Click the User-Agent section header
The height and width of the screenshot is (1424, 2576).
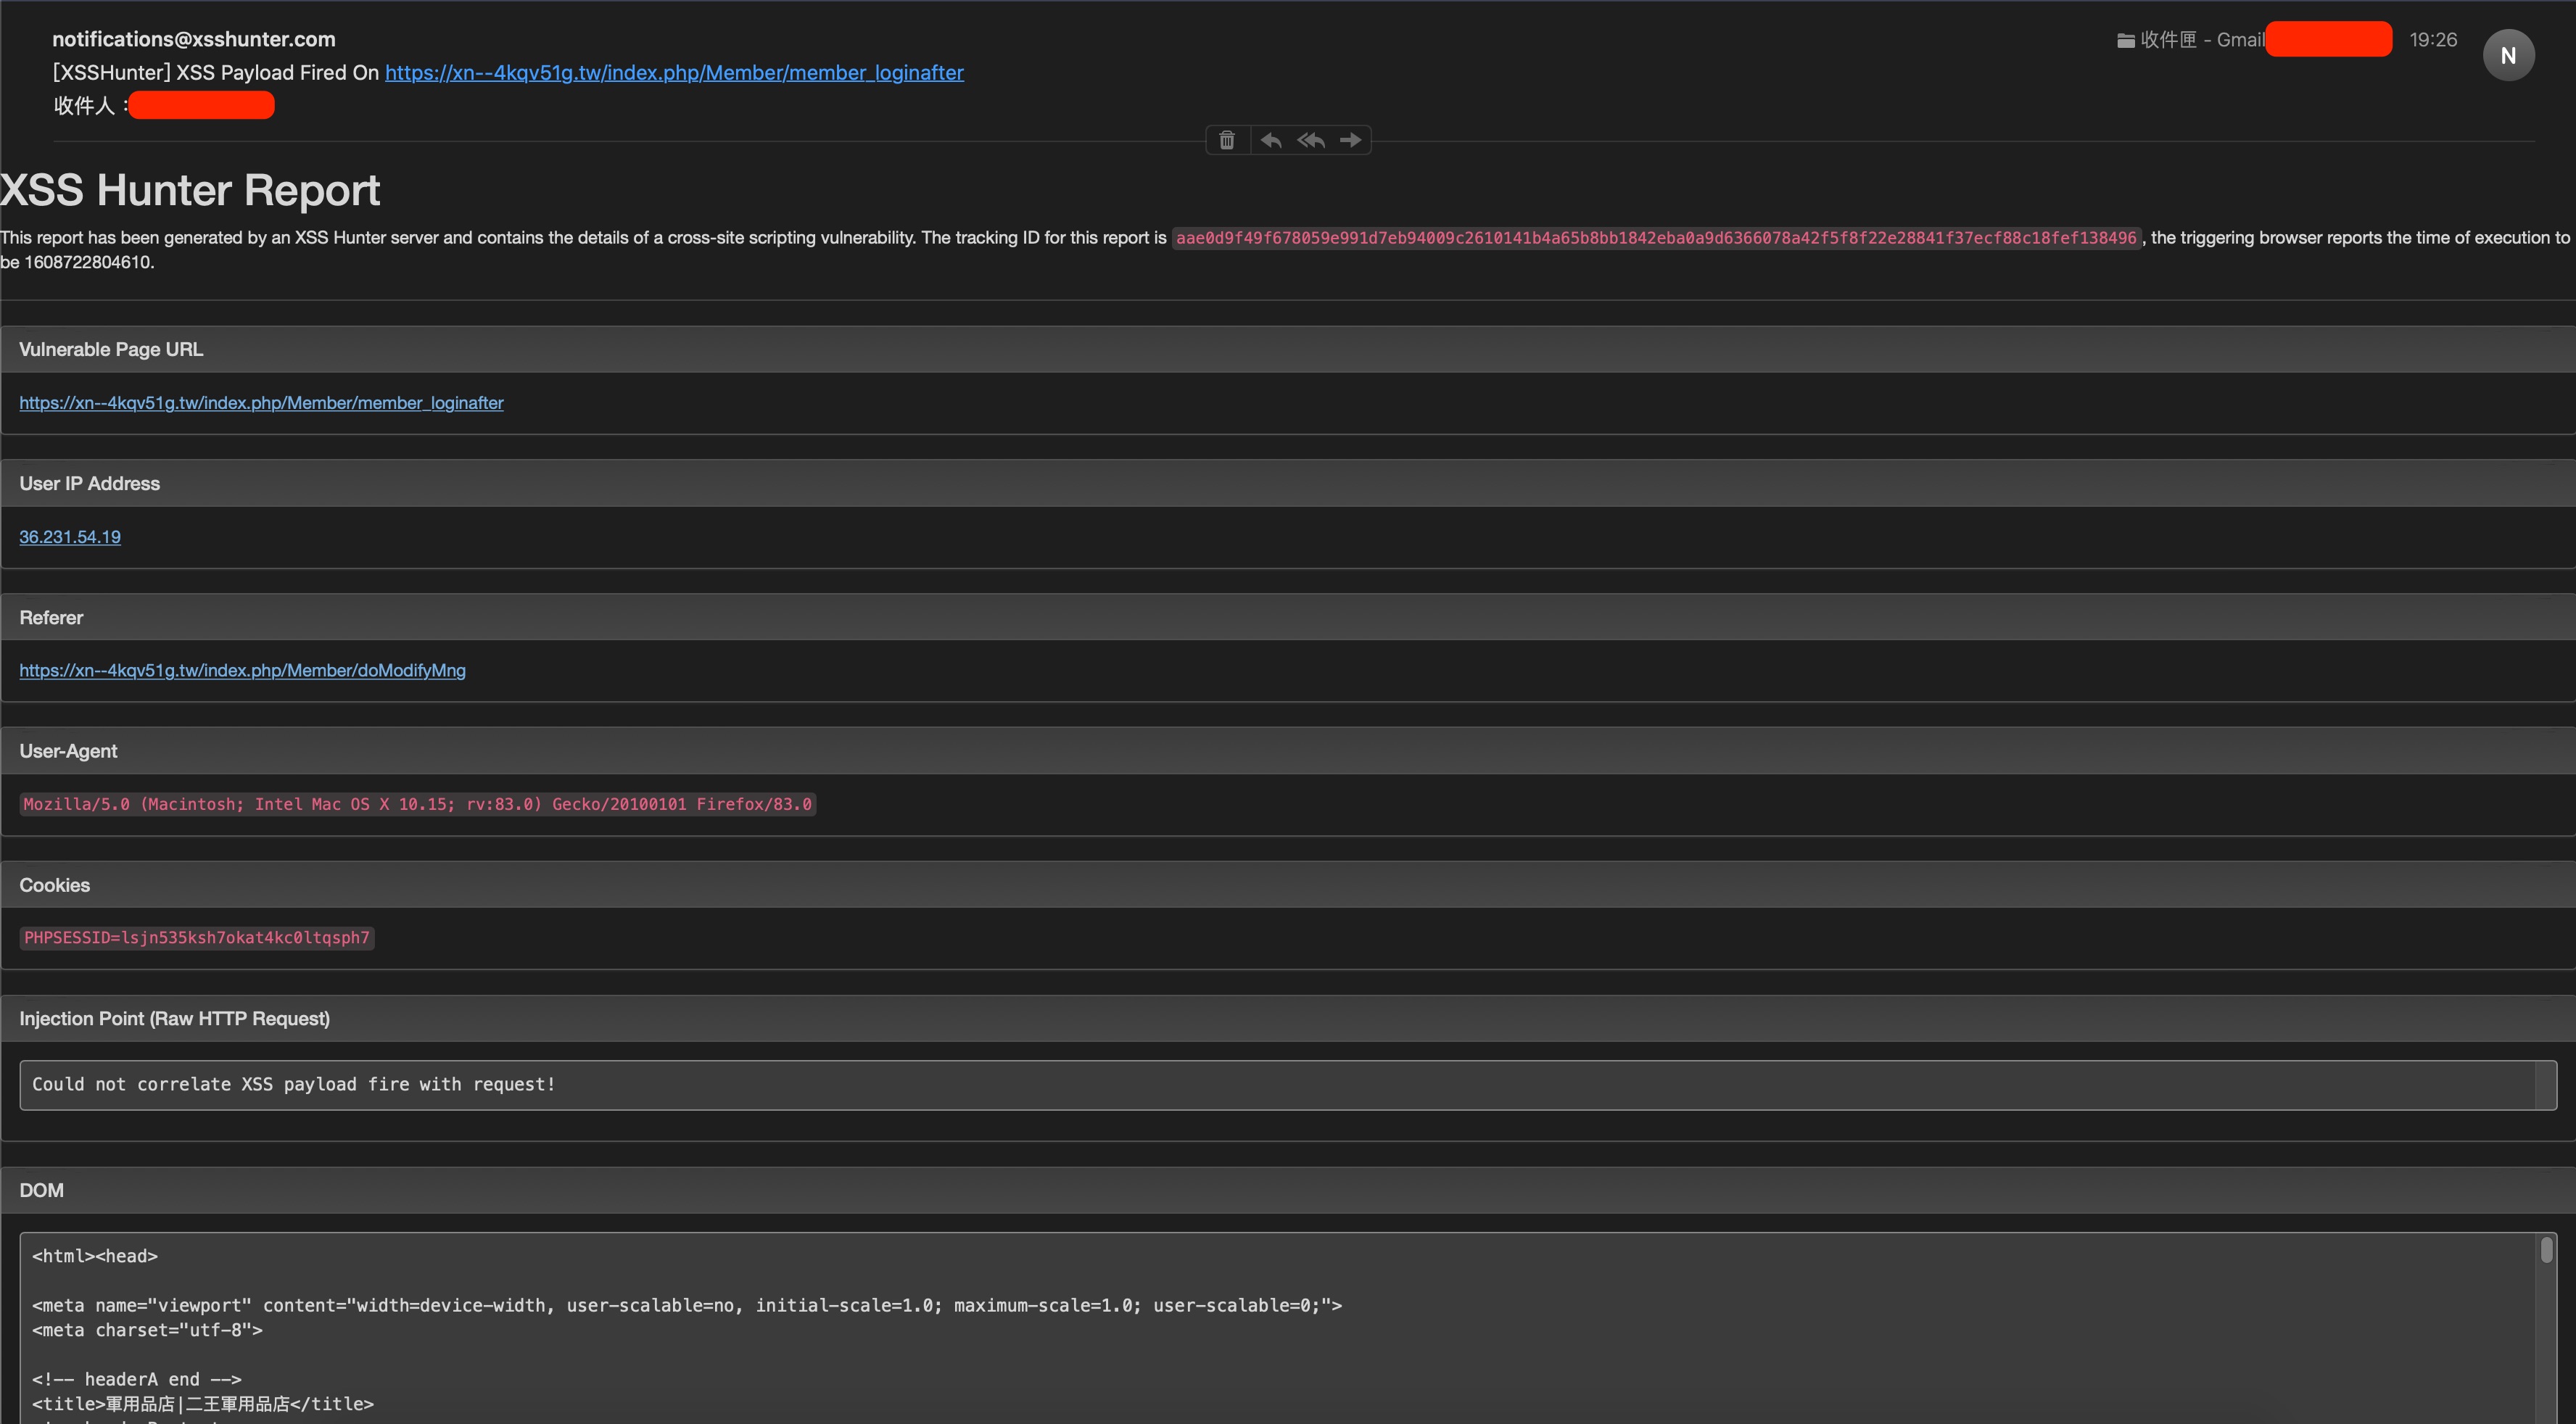[x=1288, y=751]
